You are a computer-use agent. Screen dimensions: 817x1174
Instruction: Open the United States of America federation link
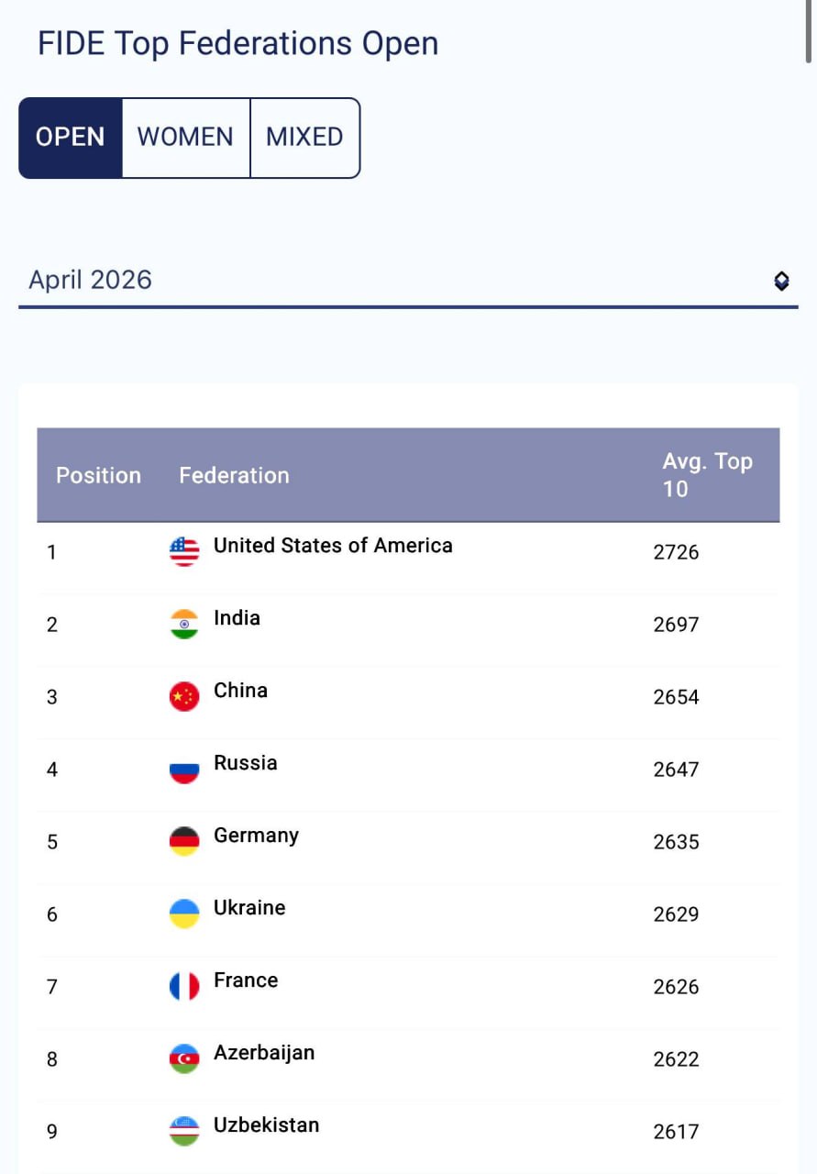click(x=333, y=546)
